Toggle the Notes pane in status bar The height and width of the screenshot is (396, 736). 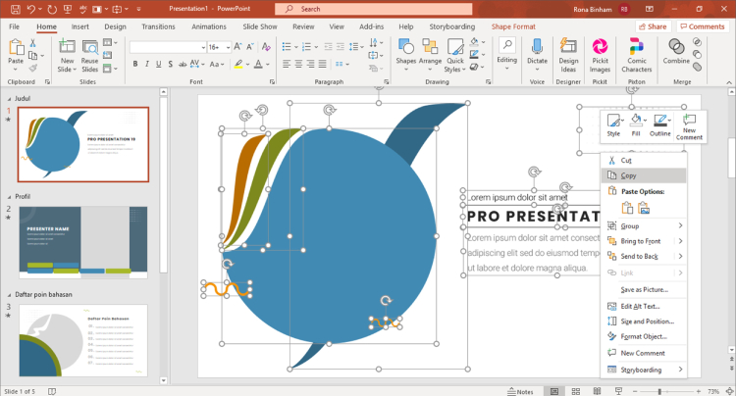coord(520,391)
